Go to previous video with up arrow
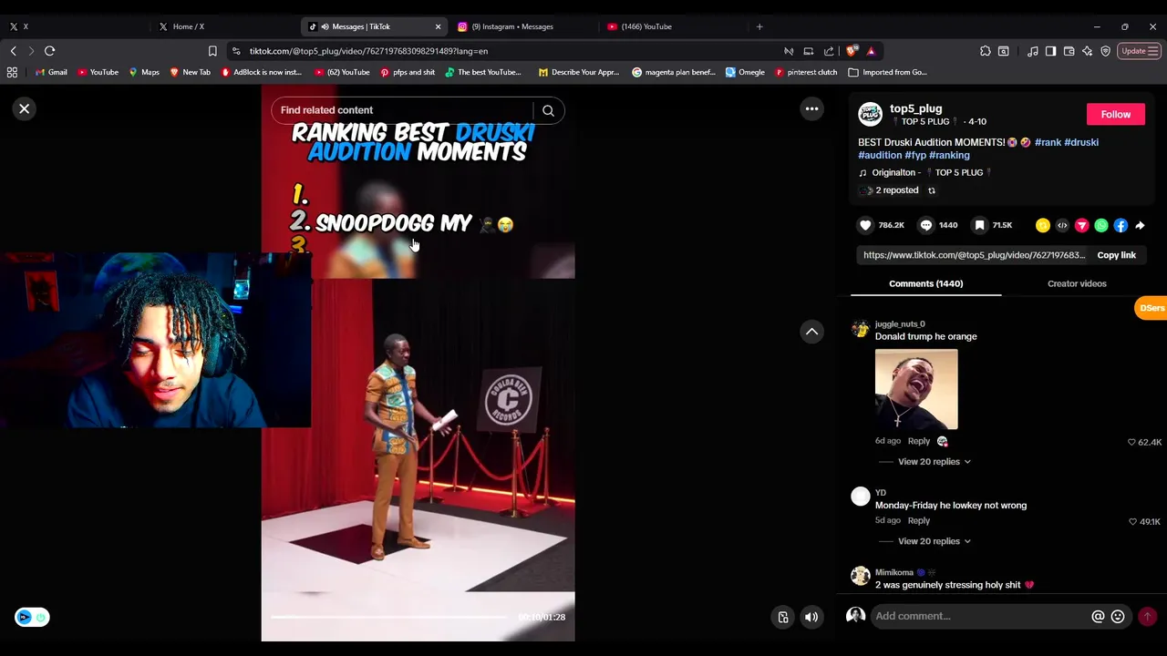 811,332
